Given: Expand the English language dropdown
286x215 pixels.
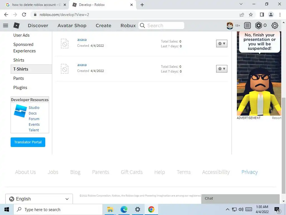Looking at the screenshot, I should [x=39, y=199].
